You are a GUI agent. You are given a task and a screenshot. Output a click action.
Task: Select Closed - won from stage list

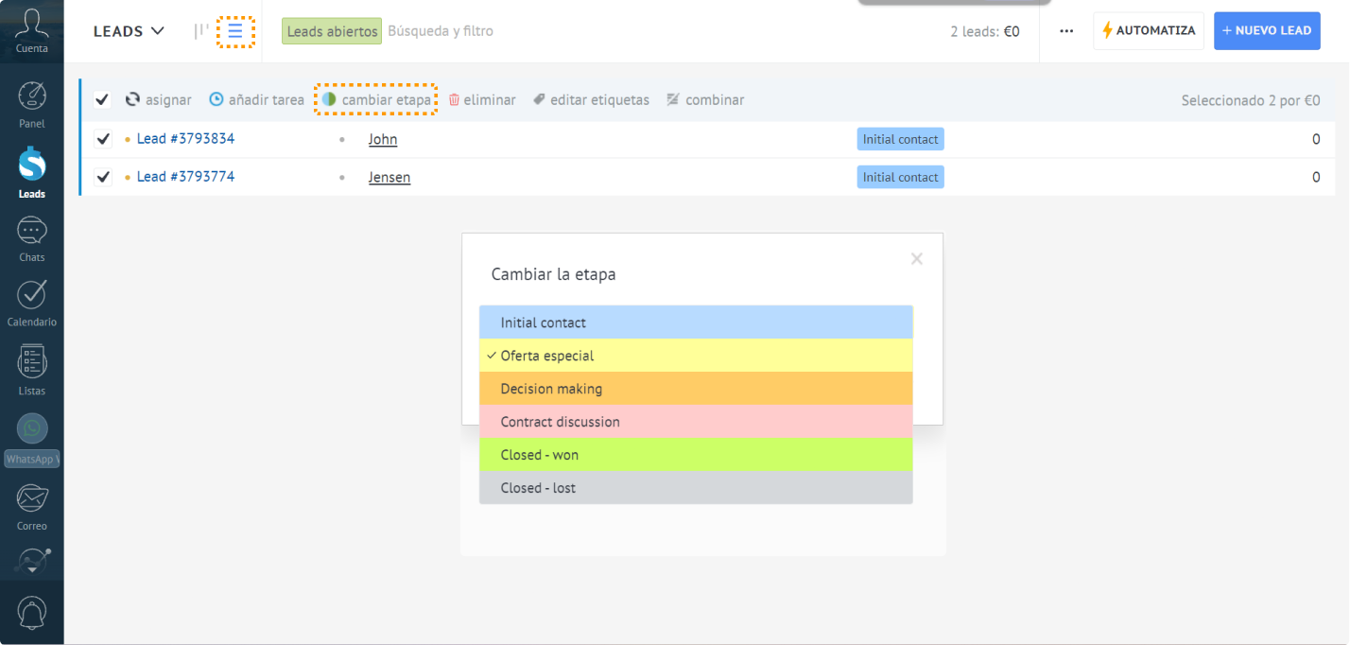696,455
